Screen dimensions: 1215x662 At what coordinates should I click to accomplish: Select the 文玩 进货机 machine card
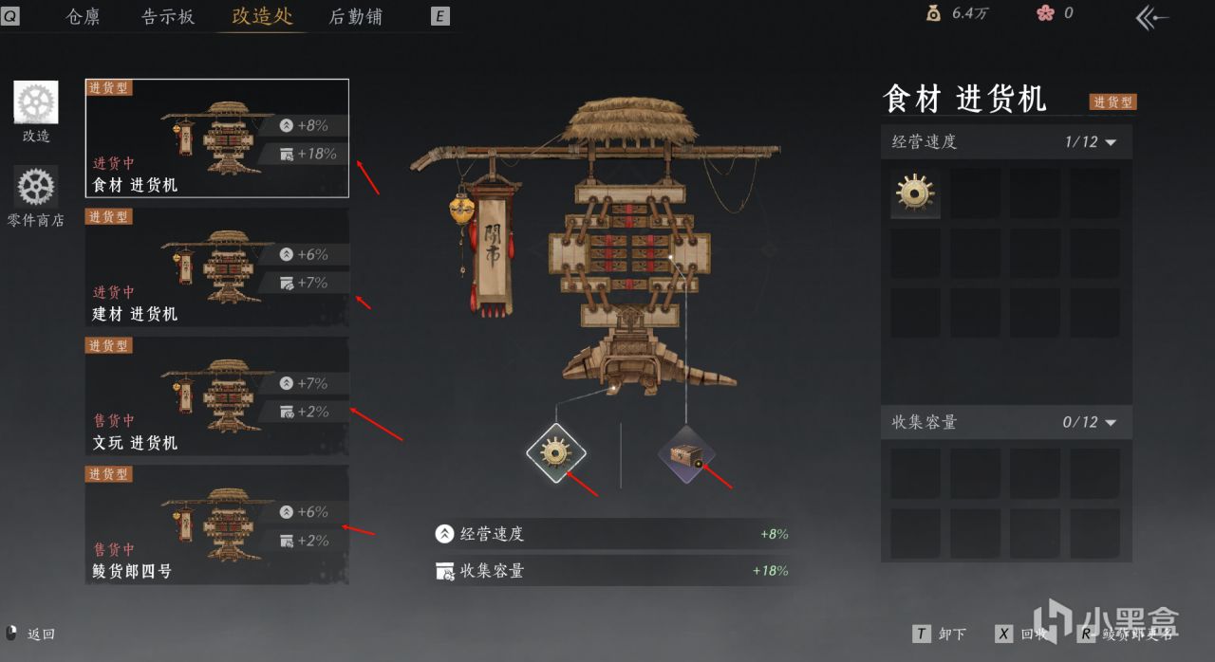tap(217, 396)
